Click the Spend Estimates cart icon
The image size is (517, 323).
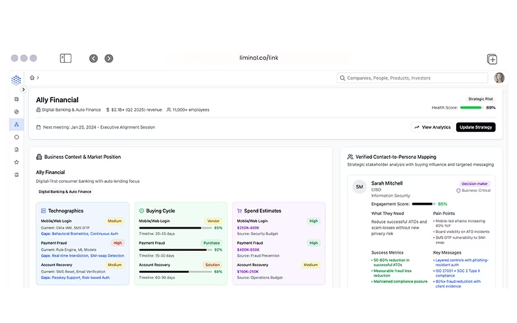coord(239,211)
